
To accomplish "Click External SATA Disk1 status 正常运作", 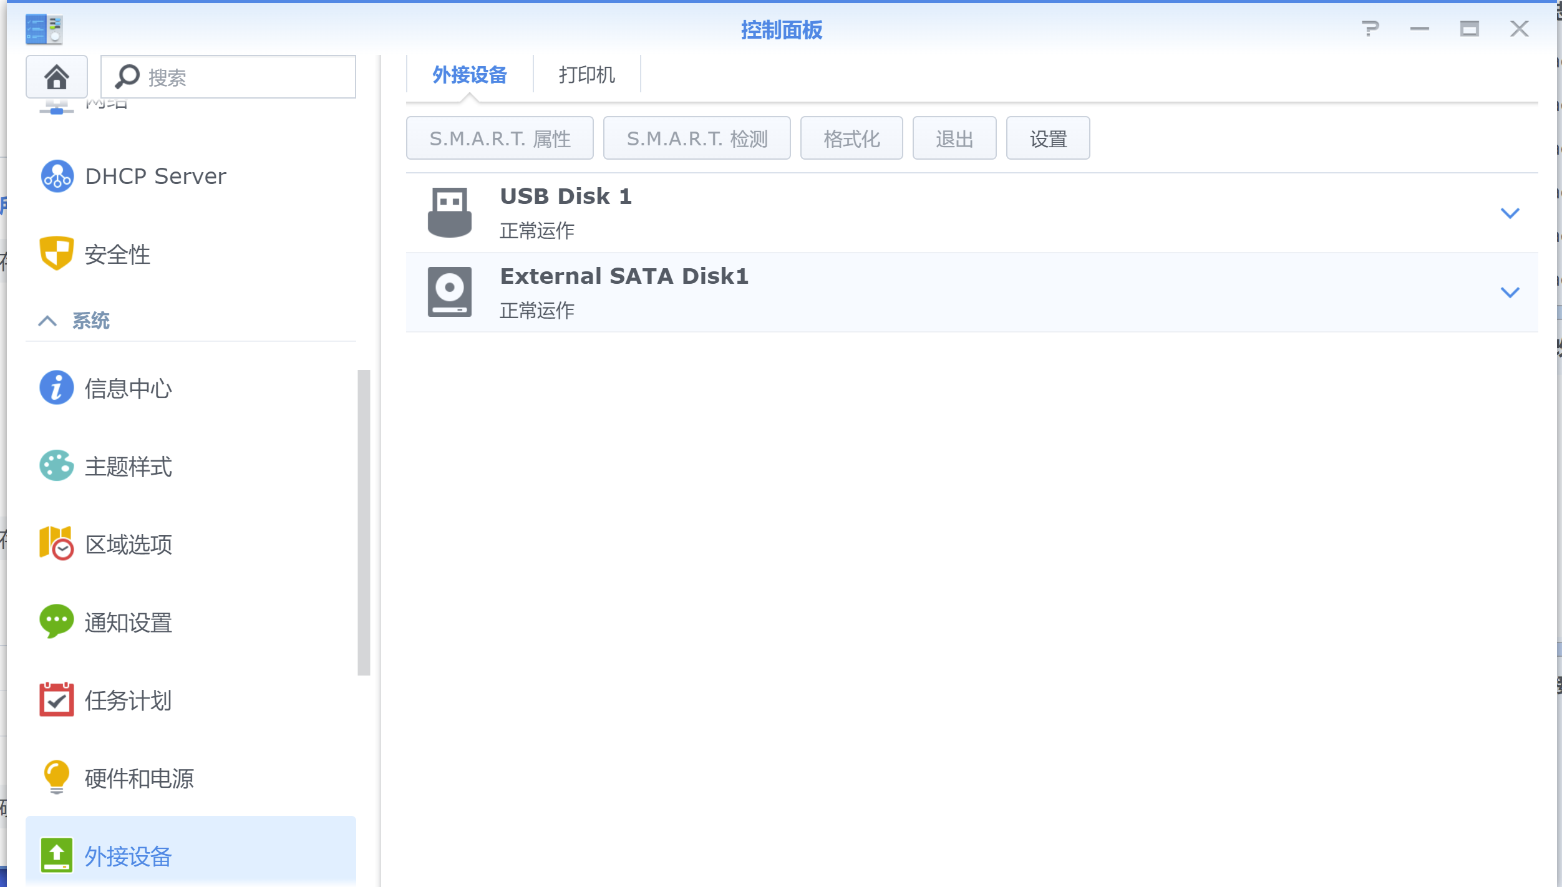I will point(536,310).
